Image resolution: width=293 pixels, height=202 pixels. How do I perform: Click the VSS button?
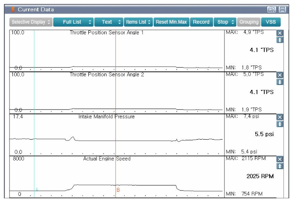271,22
